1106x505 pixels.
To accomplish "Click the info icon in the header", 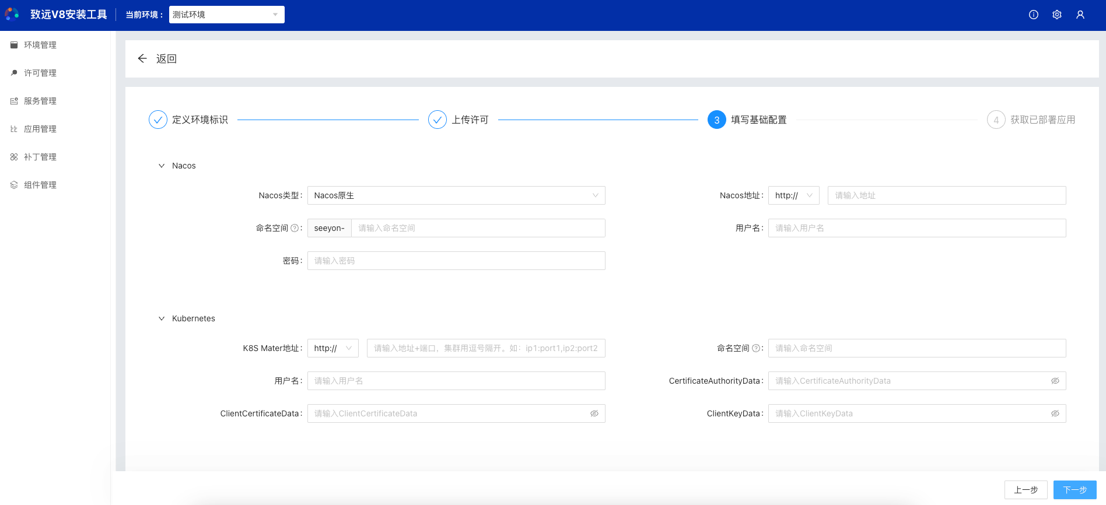I will point(1033,15).
